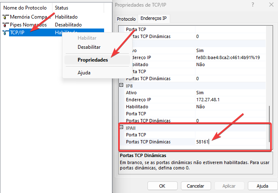Click the vertical scrollbar of the properties list
The width and height of the screenshot is (278, 193).
coord(269,124)
